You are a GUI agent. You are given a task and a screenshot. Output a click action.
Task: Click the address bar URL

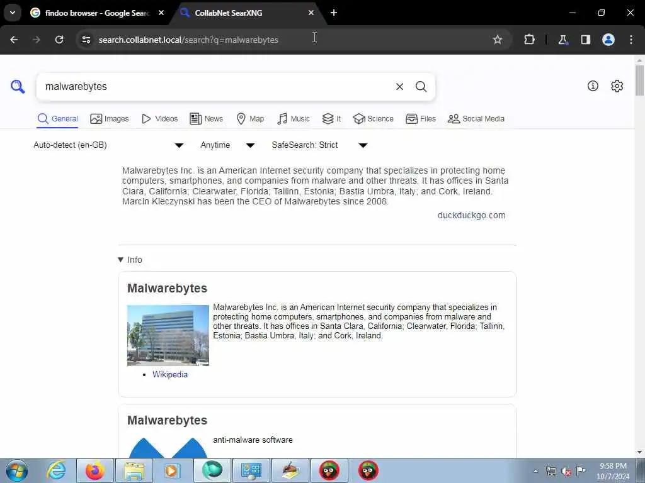[188, 40]
